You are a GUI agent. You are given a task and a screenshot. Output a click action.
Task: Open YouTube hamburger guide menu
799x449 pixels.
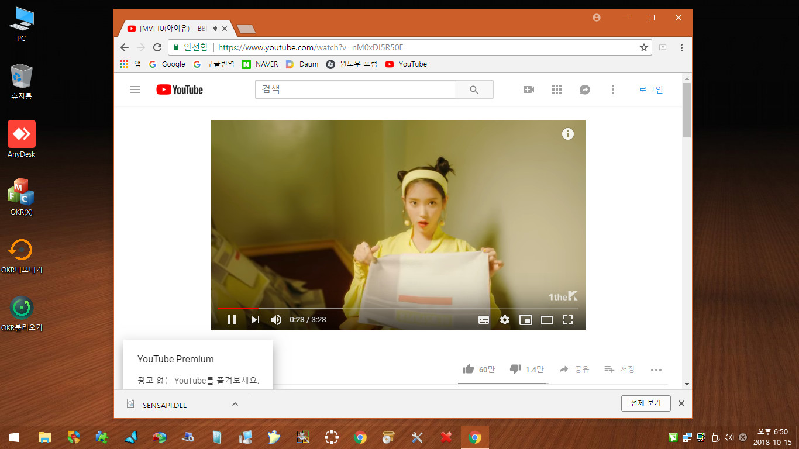tap(135, 89)
